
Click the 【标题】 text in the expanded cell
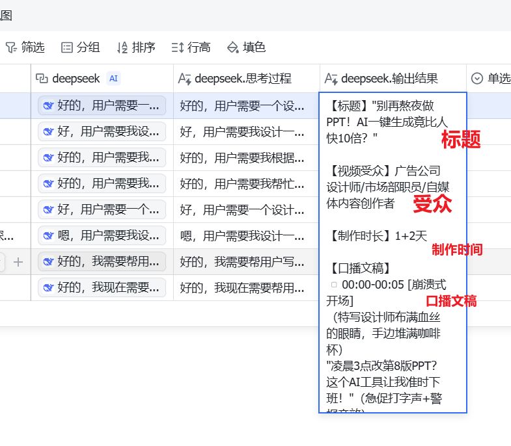pyautogui.click(x=349, y=106)
